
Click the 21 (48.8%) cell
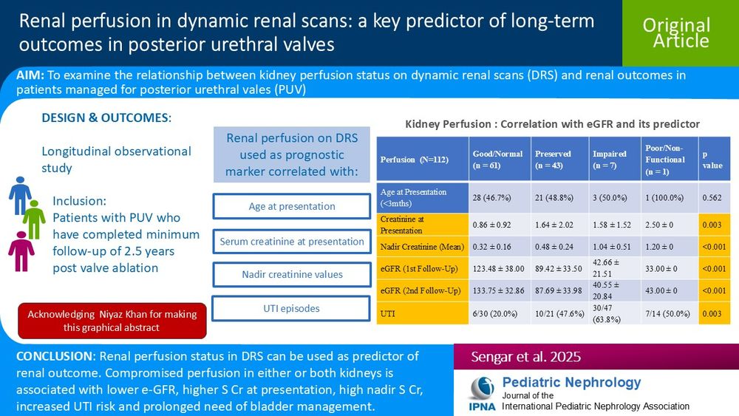tap(560, 198)
